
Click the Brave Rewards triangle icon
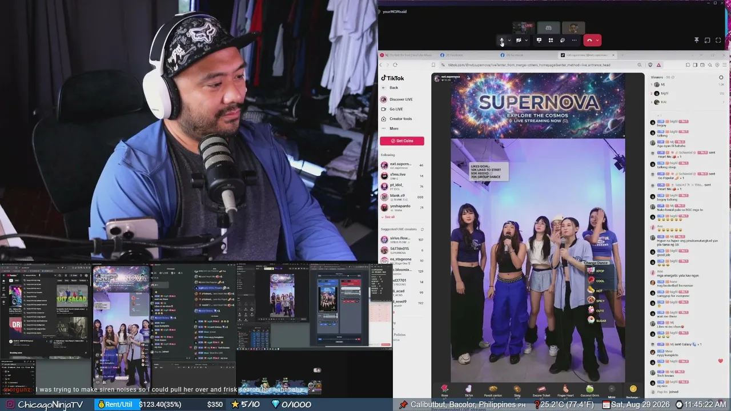658,65
